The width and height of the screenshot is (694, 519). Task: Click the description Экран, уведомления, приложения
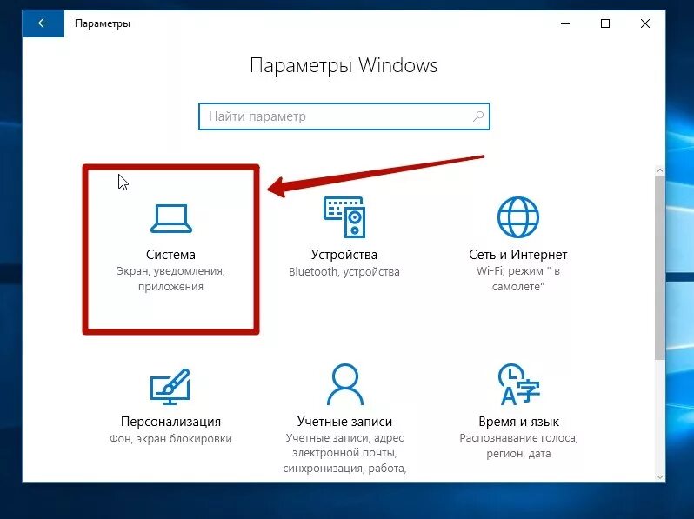(x=170, y=279)
